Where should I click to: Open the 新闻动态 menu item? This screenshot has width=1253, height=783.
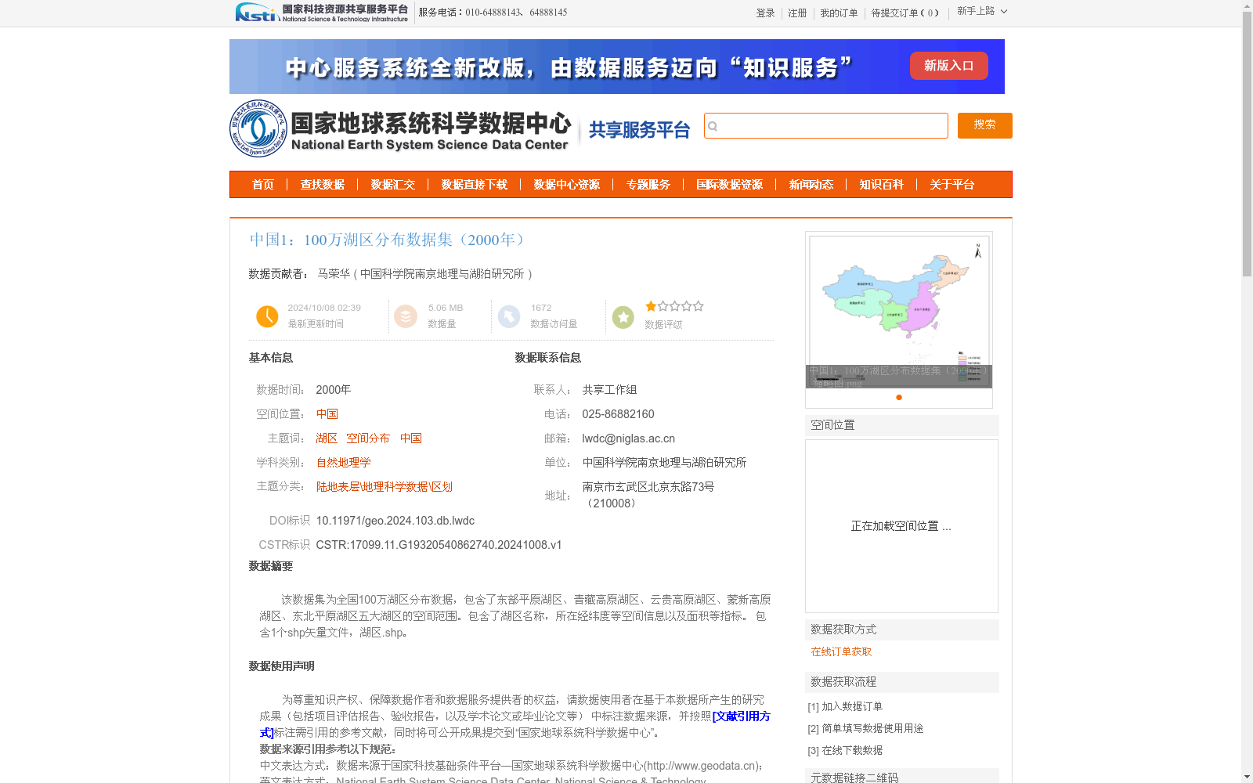coord(811,185)
